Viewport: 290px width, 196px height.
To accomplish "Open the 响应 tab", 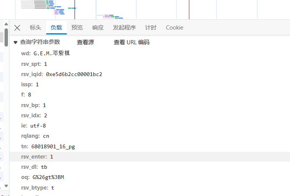I will [98, 28].
